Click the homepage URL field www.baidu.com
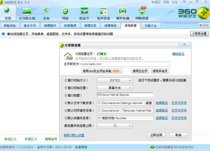Screen dimensions: 210x151 [x=126, y=64]
